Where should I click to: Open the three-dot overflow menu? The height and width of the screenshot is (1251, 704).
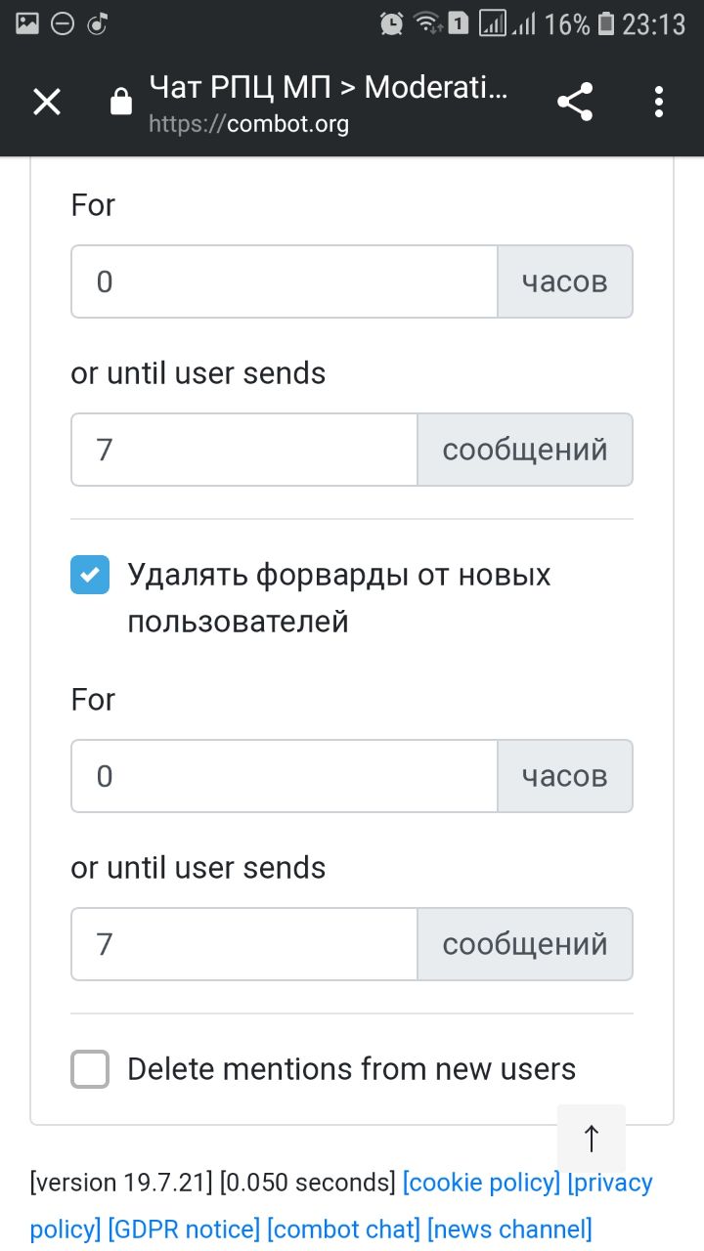tap(659, 102)
